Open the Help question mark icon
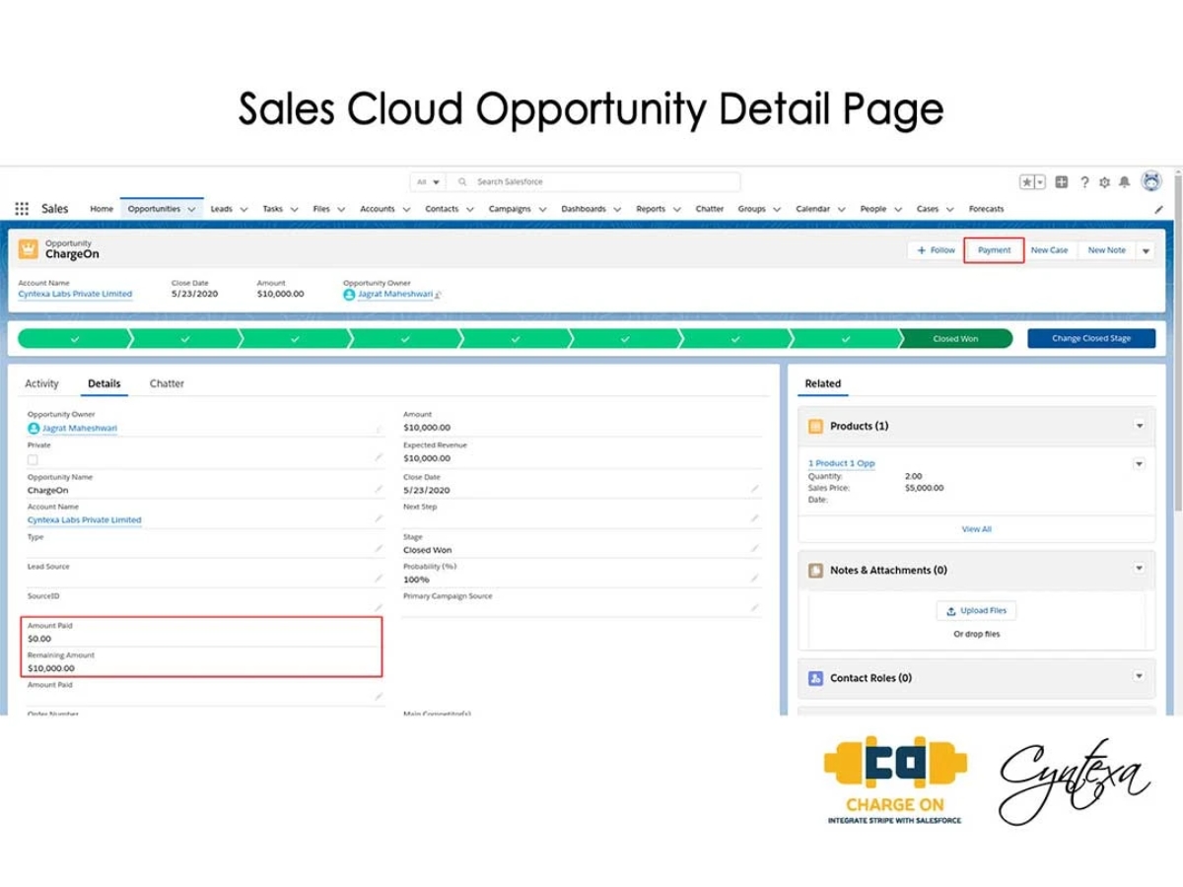Viewport: 1183px width, 887px height. point(1084,182)
